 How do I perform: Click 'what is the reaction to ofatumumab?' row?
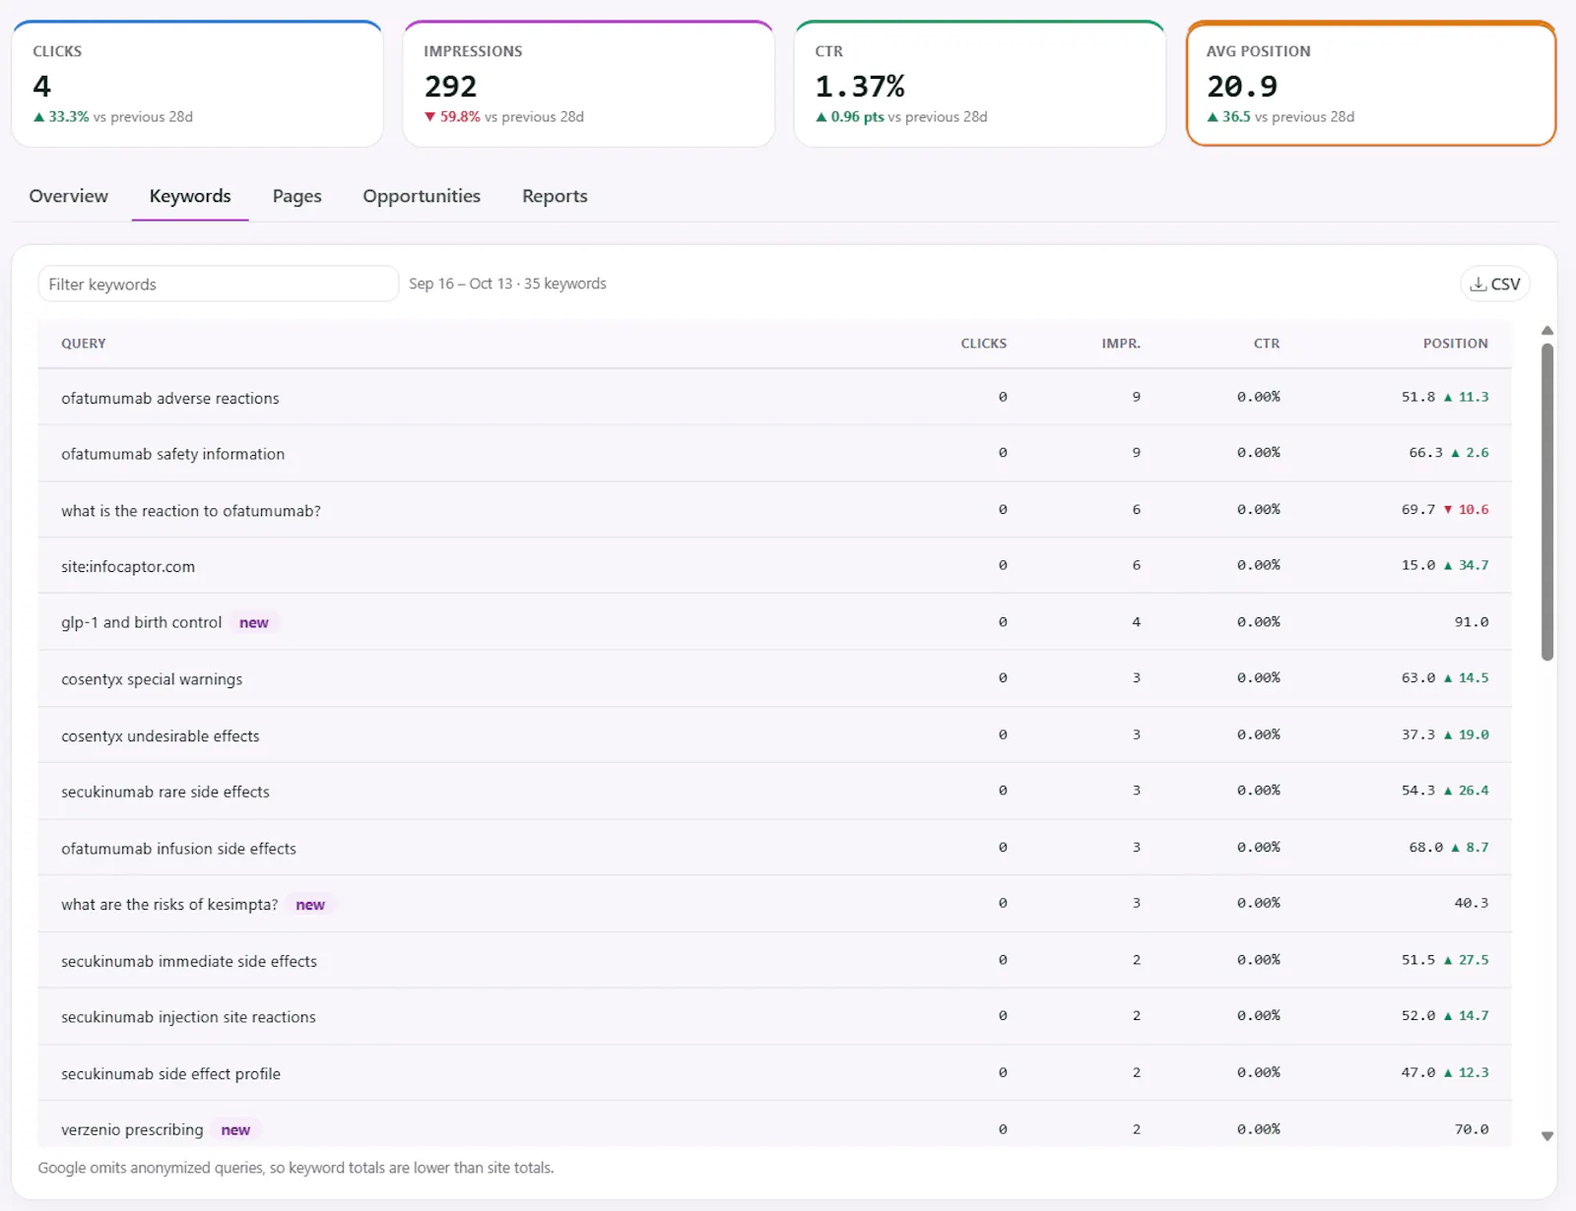774,510
